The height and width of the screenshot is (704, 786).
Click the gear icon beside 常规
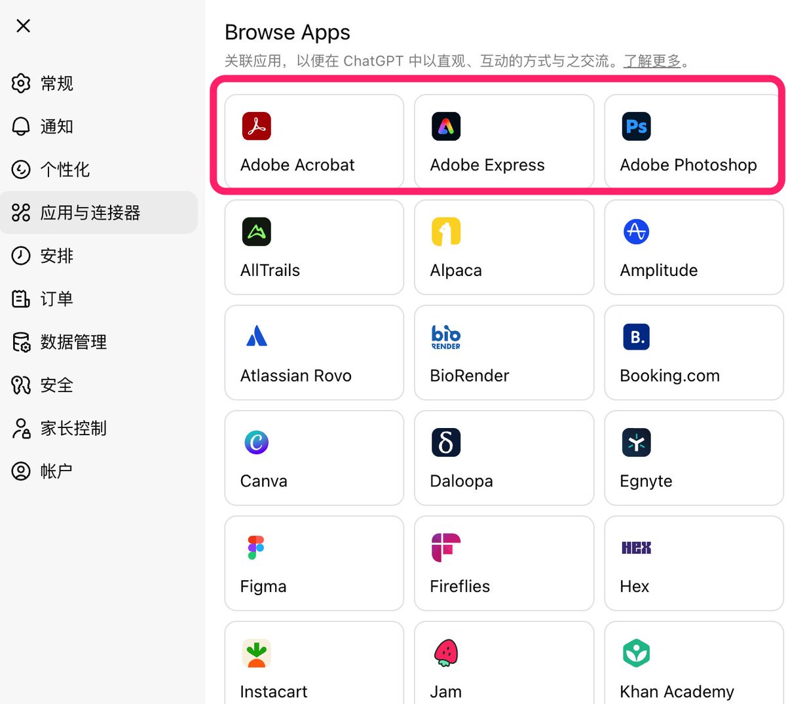click(21, 83)
